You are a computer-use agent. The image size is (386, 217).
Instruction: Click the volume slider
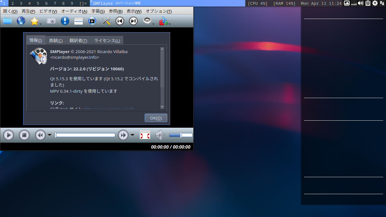tap(181, 135)
